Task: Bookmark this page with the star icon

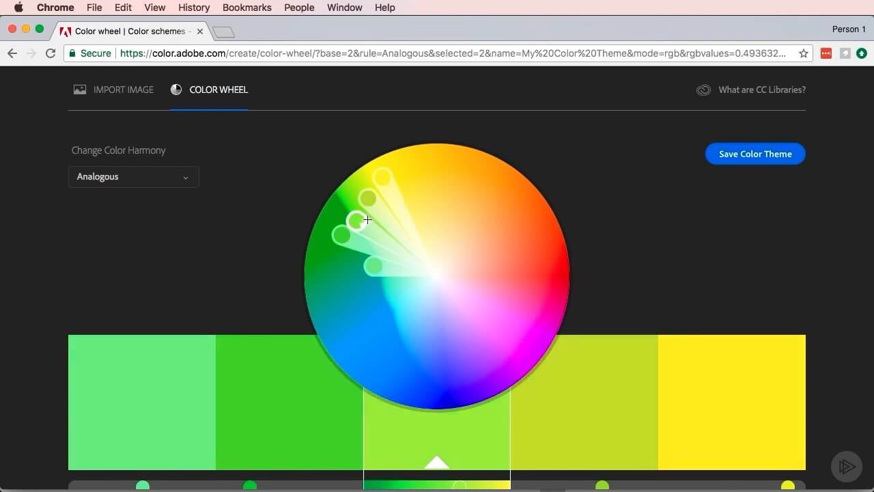Action: (x=804, y=53)
